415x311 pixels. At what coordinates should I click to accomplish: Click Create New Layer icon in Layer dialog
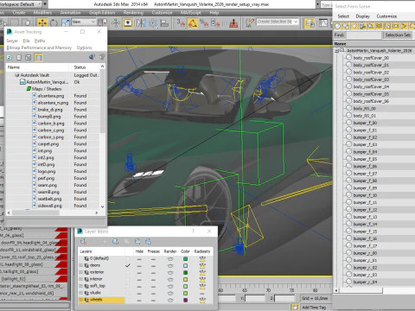click(83, 241)
